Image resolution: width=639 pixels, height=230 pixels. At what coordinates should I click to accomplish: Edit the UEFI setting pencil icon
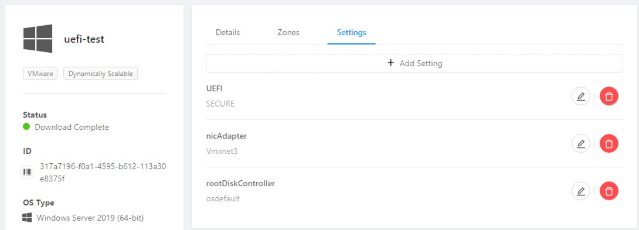coord(581,97)
